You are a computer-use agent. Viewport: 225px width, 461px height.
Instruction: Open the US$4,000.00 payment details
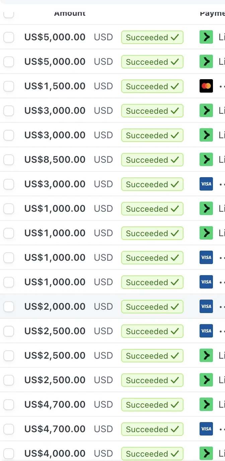pos(55,453)
